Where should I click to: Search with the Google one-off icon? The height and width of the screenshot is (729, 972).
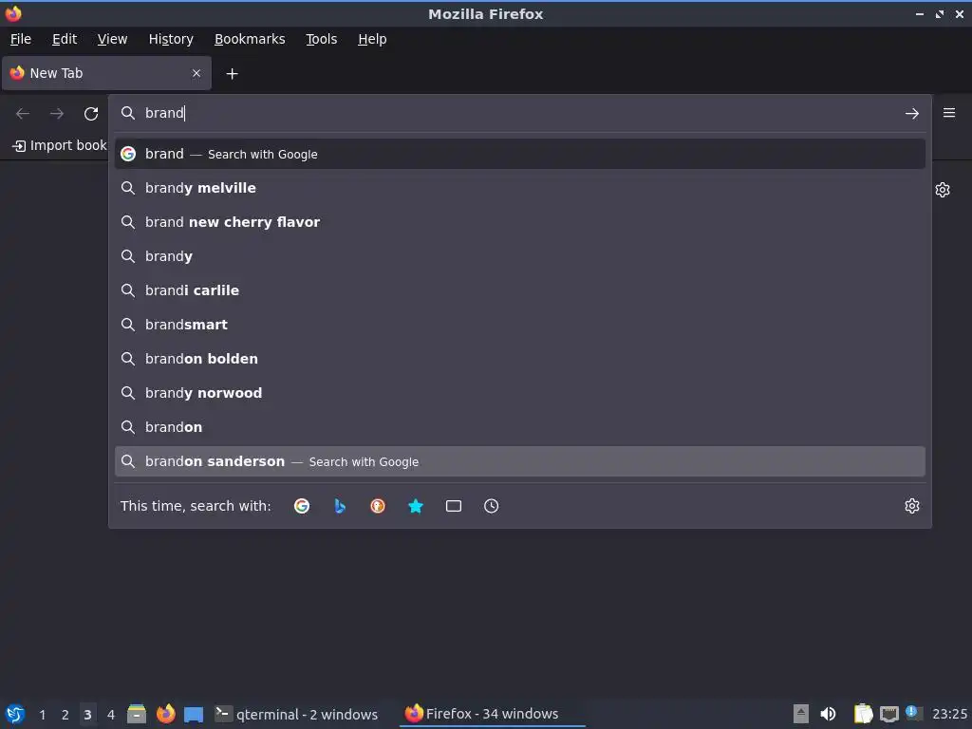302,506
